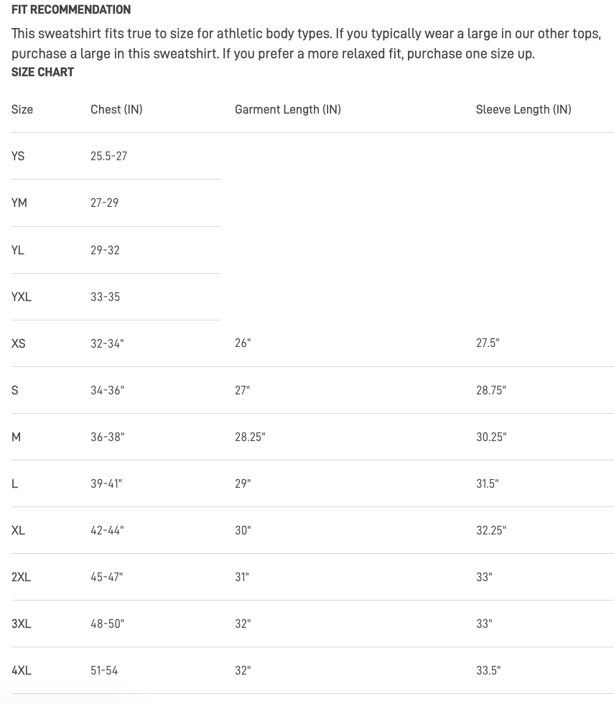Select the FIT RECOMMENDATION heading
Image resolution: width=614 pixels, height=704 pixels.
tap(71, 9)
